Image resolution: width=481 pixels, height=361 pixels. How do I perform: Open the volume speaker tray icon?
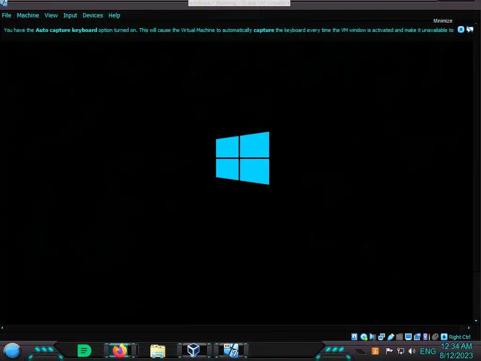[411, 351]
